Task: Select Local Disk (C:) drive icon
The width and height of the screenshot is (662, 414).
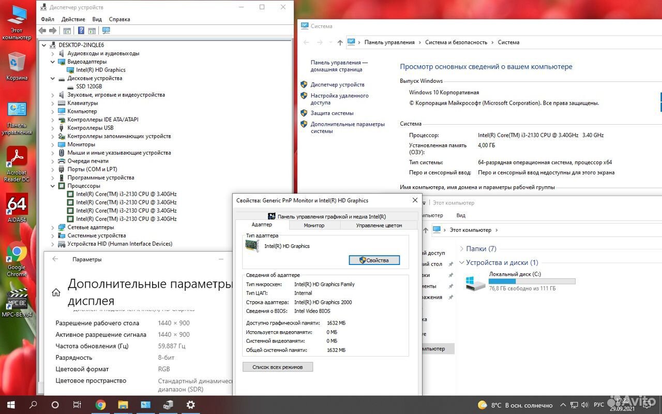Action: (x=475, y=283)
